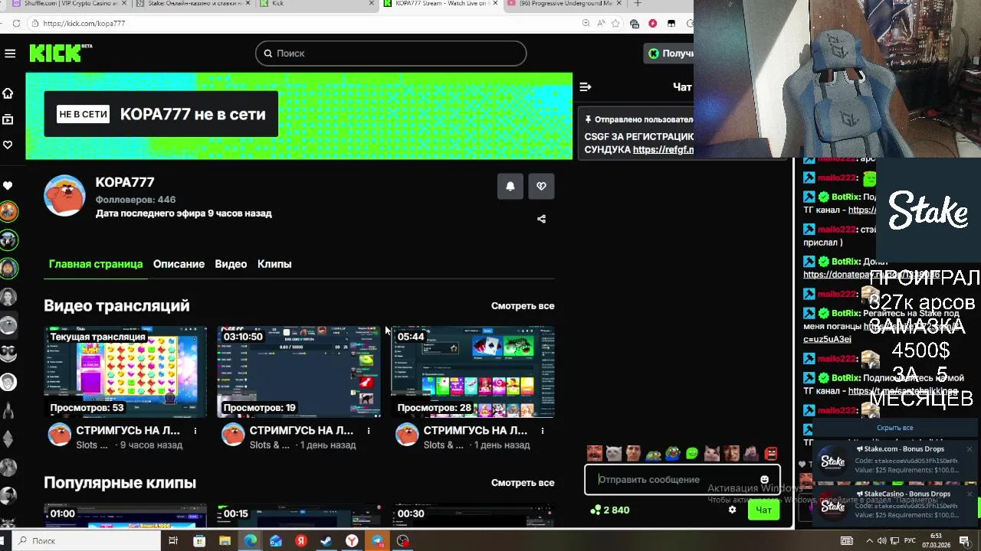Open the 03:10:50 video thumbnail
Image resolution: width=981 pixels, height=551 pixels.
[299, 372]
